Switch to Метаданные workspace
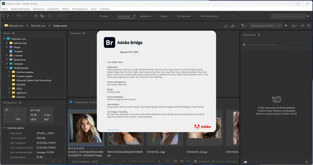Screen dimensions: 313x165 pyautogui.click(x=184, y=16)
